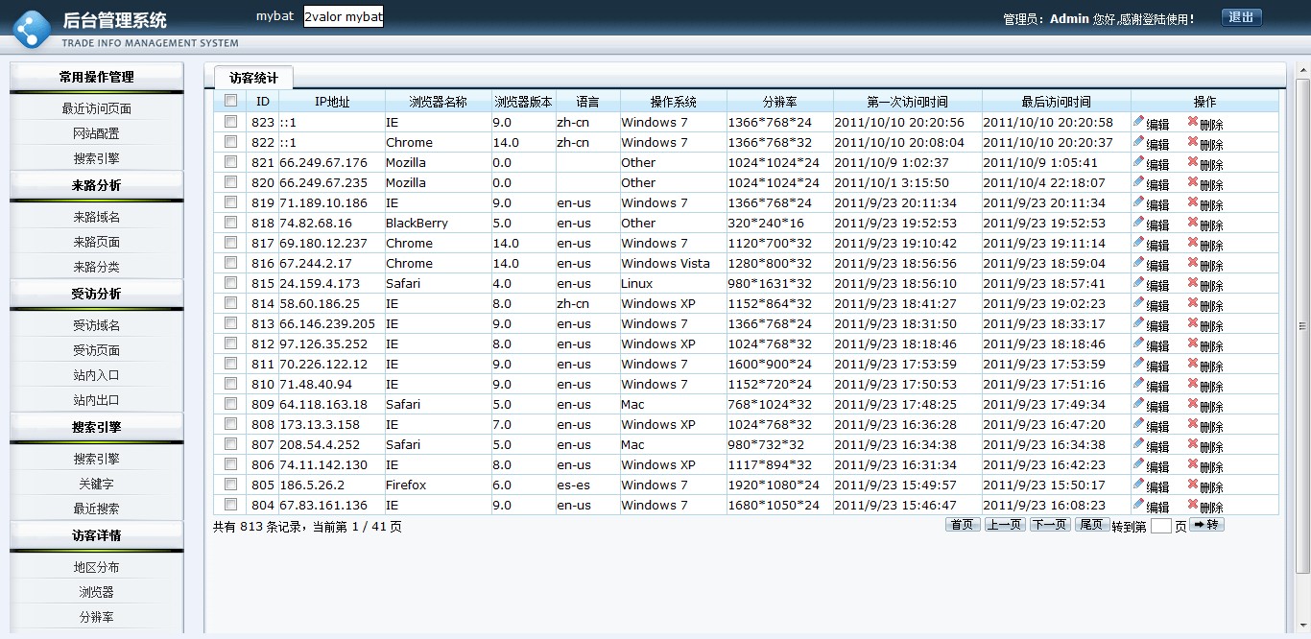Open 网站配置 in the sidebar
Viewport: 1311px width, 639px height.
96,134
